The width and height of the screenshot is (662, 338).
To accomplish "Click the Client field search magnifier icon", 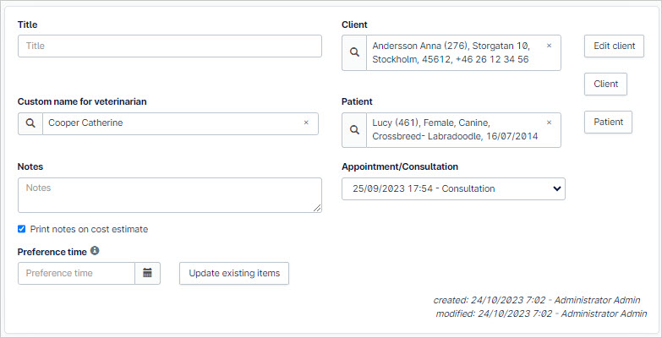I will (x=354, y=52).
